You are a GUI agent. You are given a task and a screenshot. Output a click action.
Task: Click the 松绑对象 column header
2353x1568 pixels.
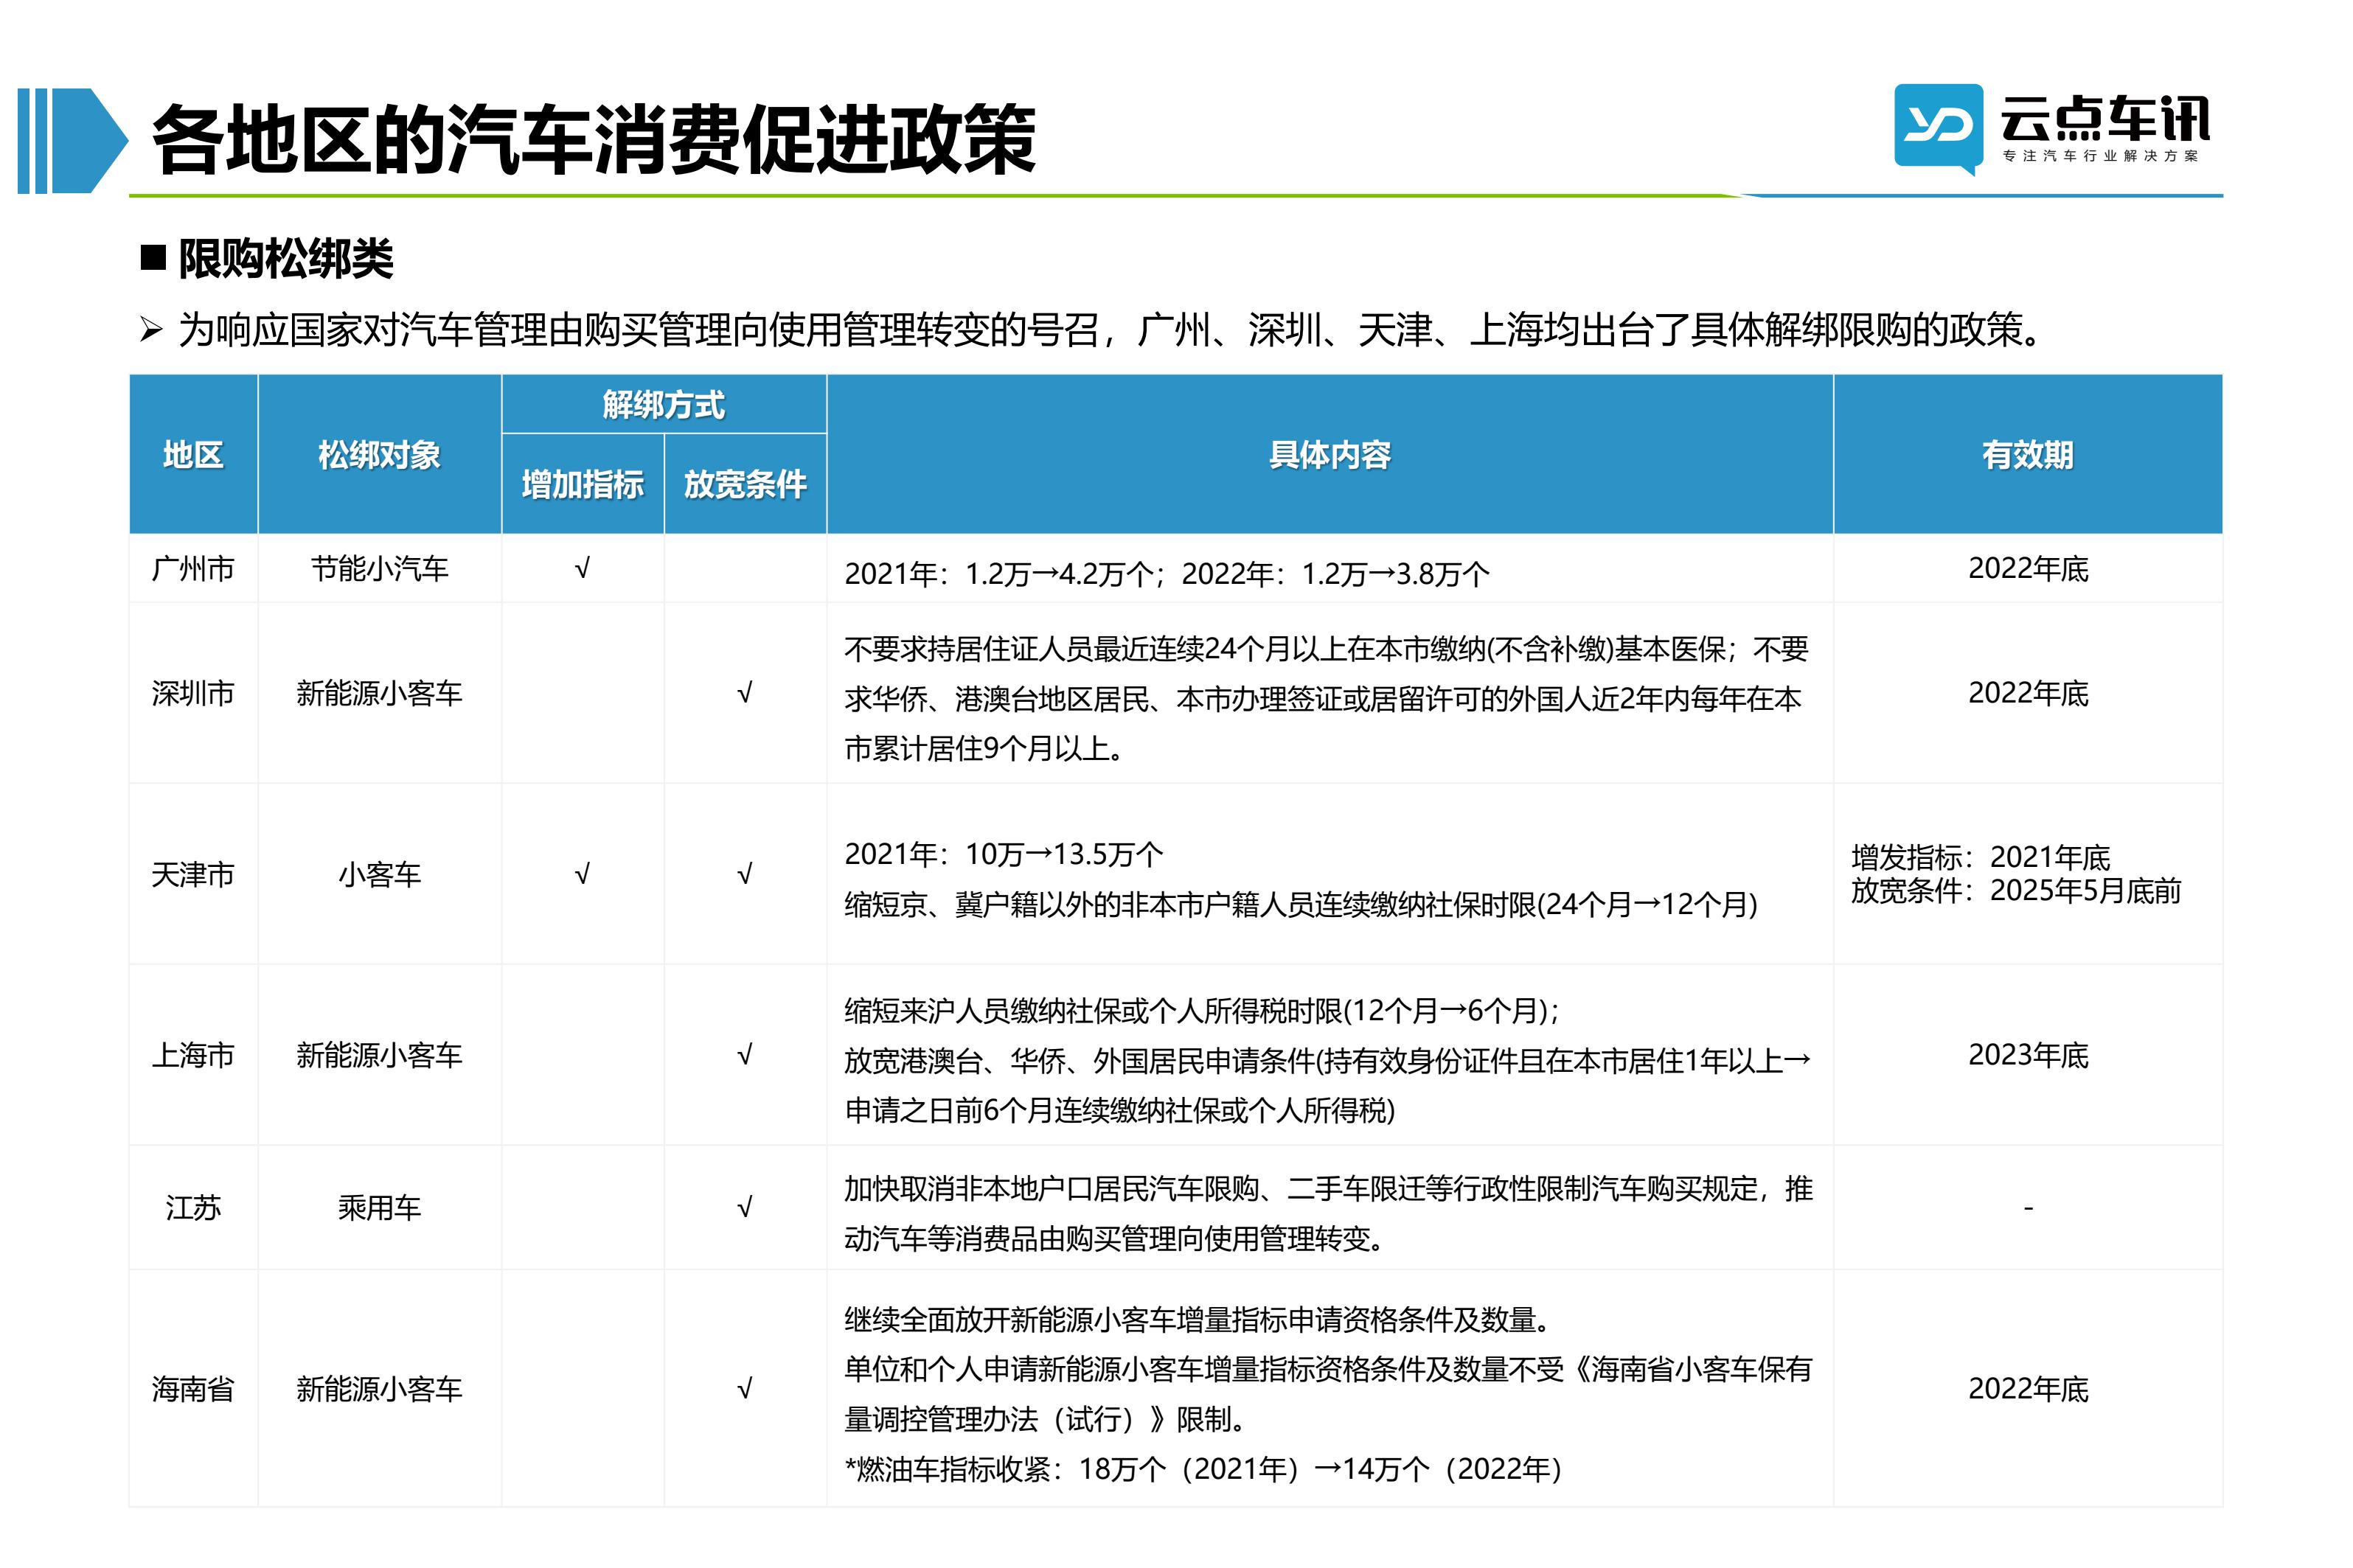pyautogui.click(x=379, y=455)
